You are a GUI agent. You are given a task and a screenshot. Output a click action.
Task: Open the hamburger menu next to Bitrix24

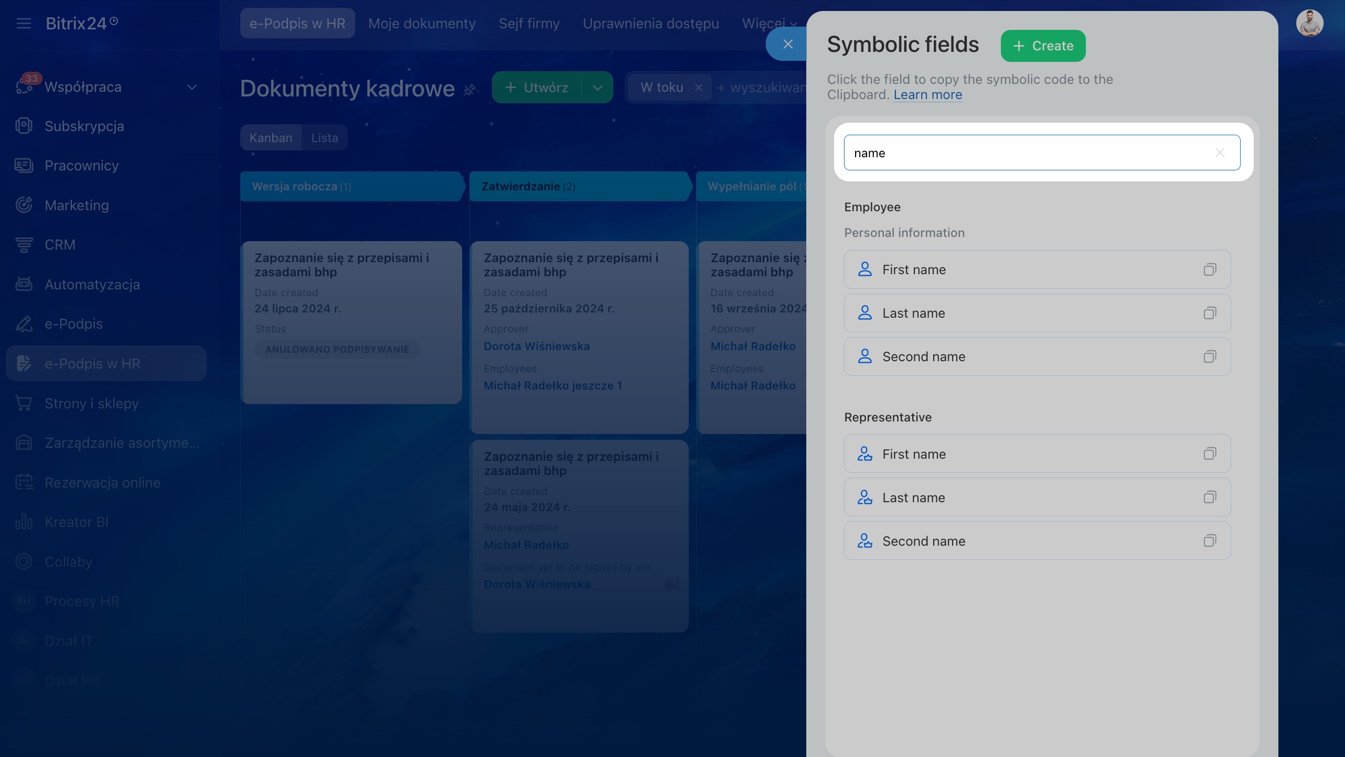coord(24,23)
